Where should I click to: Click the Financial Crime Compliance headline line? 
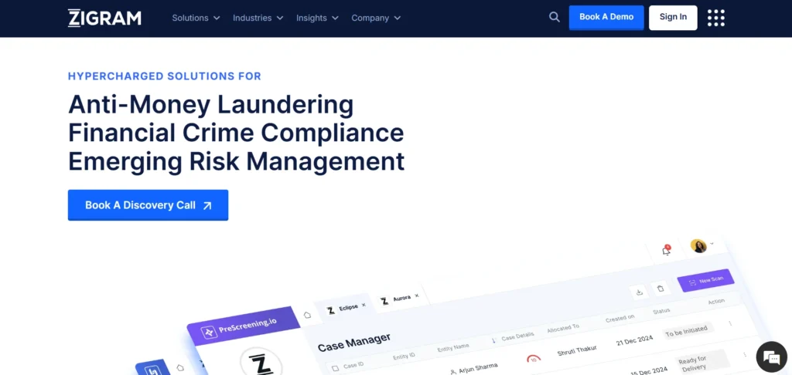point(236,133)
